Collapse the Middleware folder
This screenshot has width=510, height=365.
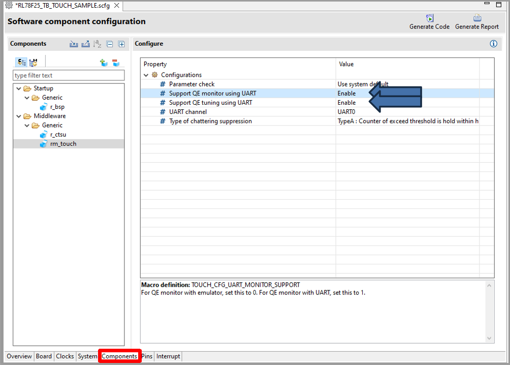tap(19, 116)
